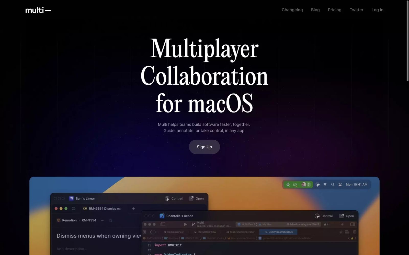Open the three-dots menu beside RM-9554
409x255 pixels.
pyautogui.click(x=103, y=220)
